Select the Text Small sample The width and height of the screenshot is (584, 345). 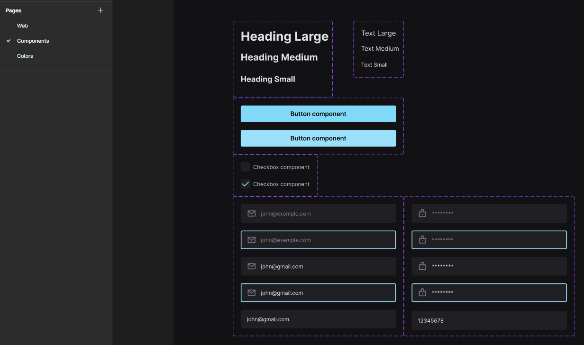tap(374, 65)
